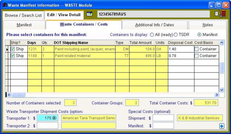Select the TSDR containers radio button
The height and width of the screenshot is (134, 231).
[x=176, y=35]
